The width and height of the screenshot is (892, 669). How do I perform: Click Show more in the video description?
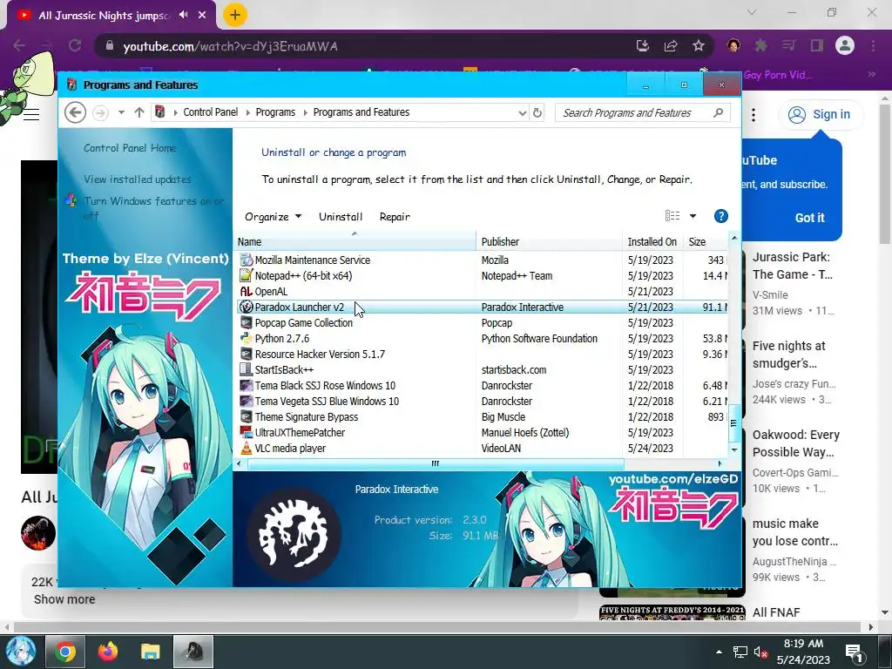(64, 599)
